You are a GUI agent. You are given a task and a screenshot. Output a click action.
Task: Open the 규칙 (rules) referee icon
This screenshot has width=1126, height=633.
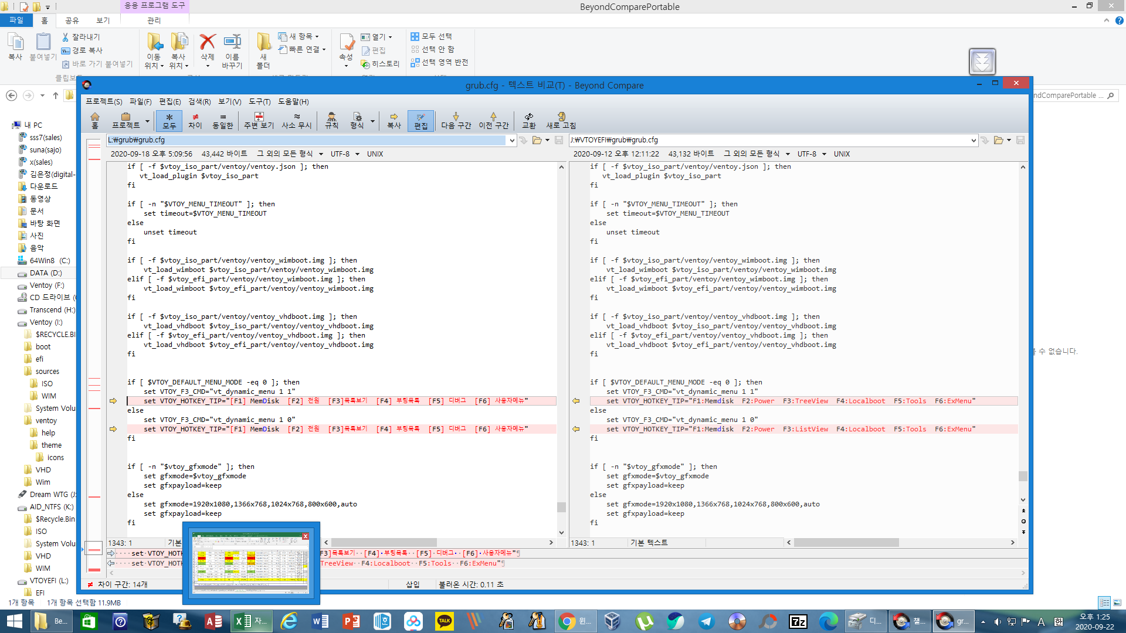coord(332,120)
